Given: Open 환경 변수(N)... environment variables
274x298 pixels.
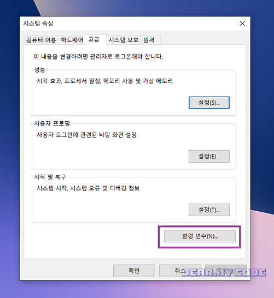Looking at the screenshot, I should [x=200, y=236].
